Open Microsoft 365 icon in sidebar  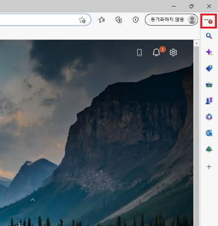209,117
